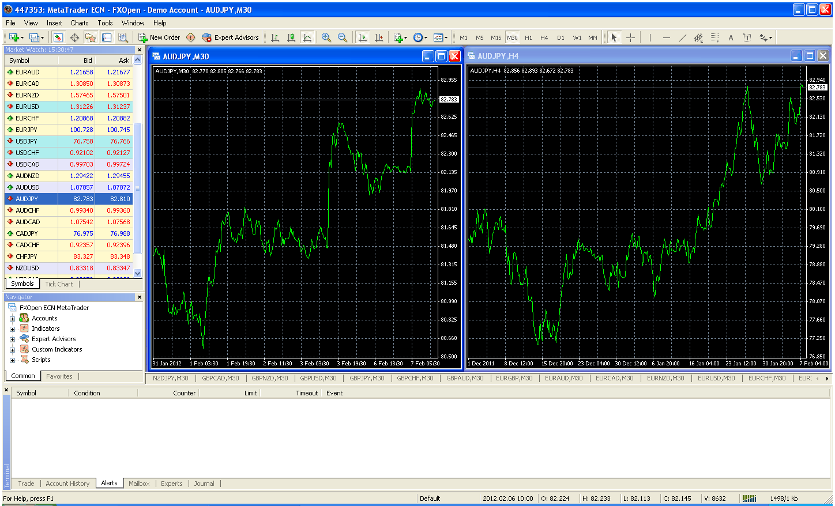This screenshot has width=835, height=506.
Task: Open the Templates dropdown icon
Action: 441,37
